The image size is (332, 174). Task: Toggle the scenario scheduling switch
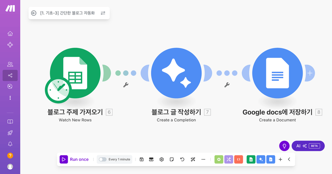click(103, 159)
